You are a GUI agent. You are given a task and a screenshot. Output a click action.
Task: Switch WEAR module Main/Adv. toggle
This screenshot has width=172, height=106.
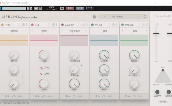(x=134, y=96)
